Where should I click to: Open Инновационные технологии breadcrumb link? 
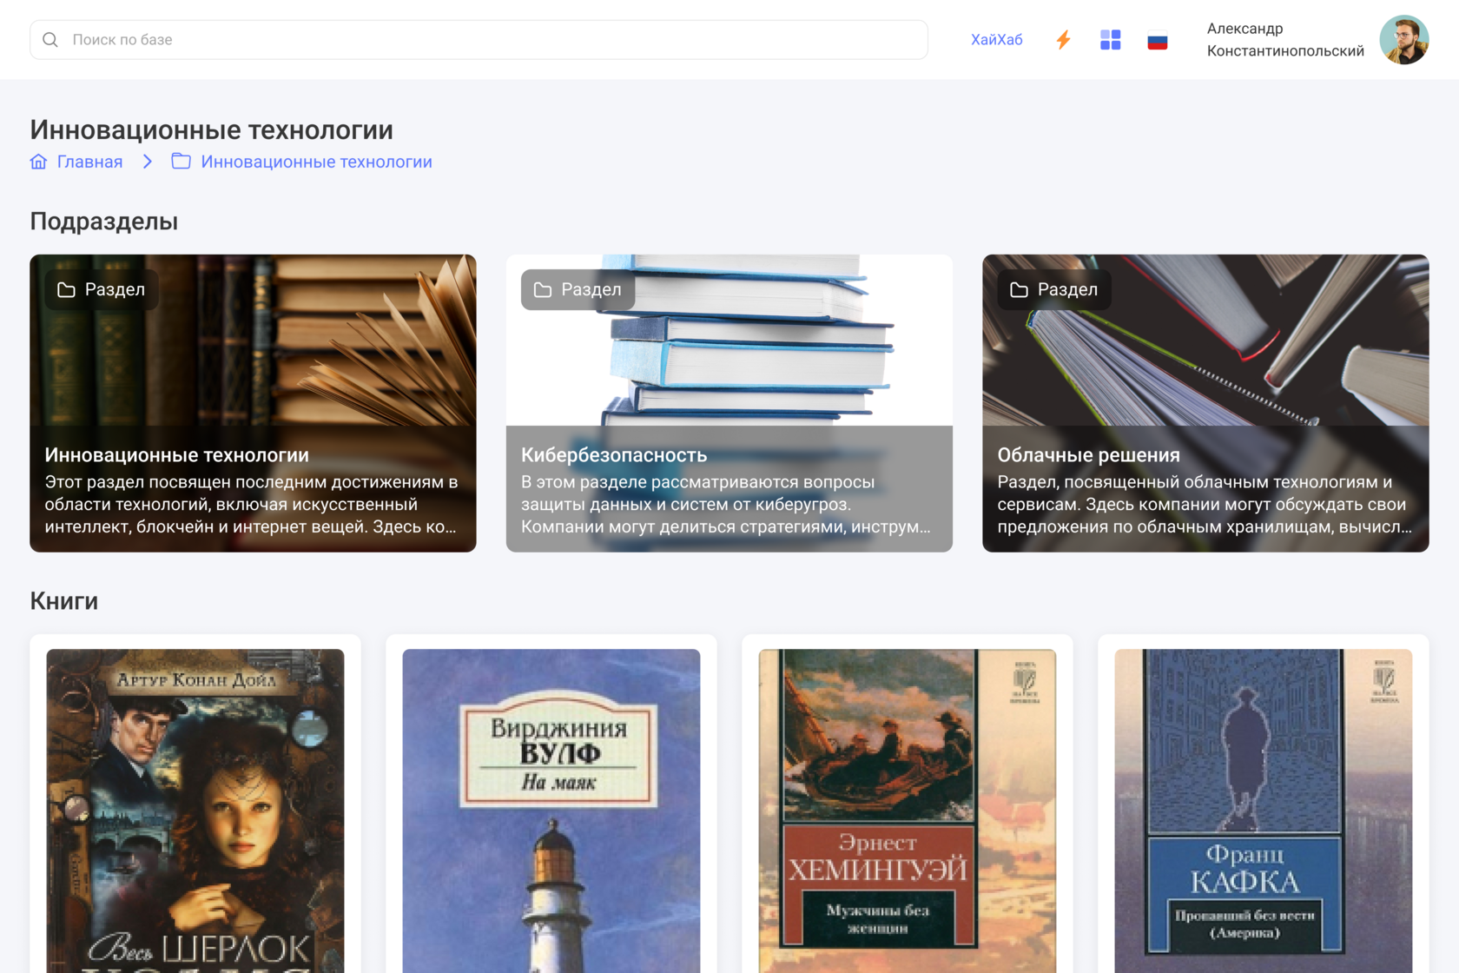[316, 162]
